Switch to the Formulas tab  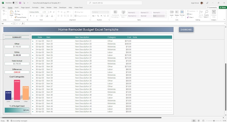35,7
